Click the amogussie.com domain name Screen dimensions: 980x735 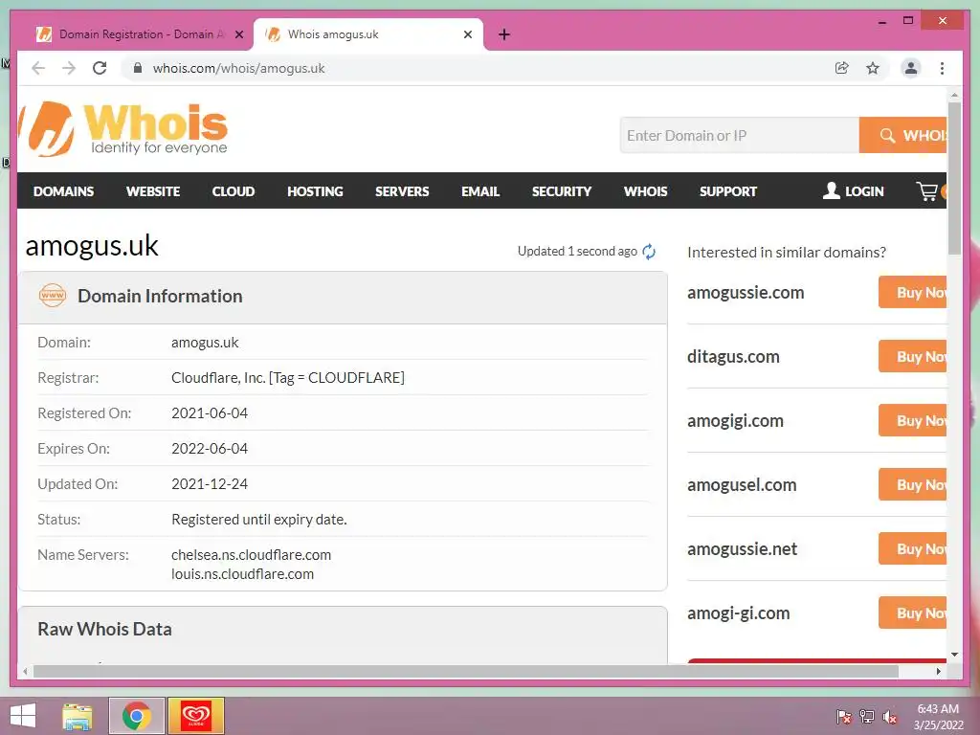[x=746, y=293]
